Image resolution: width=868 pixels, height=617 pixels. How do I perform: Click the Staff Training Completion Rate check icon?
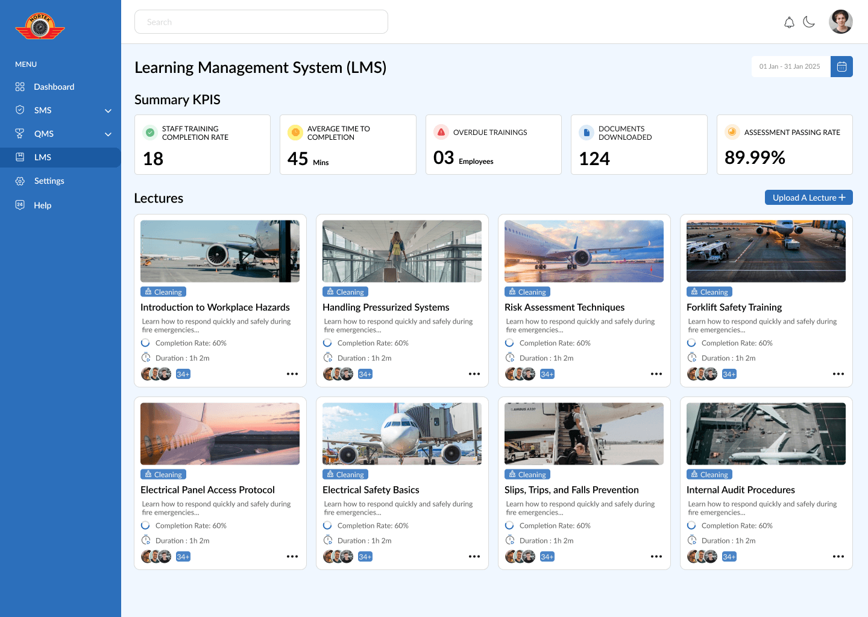150,133
